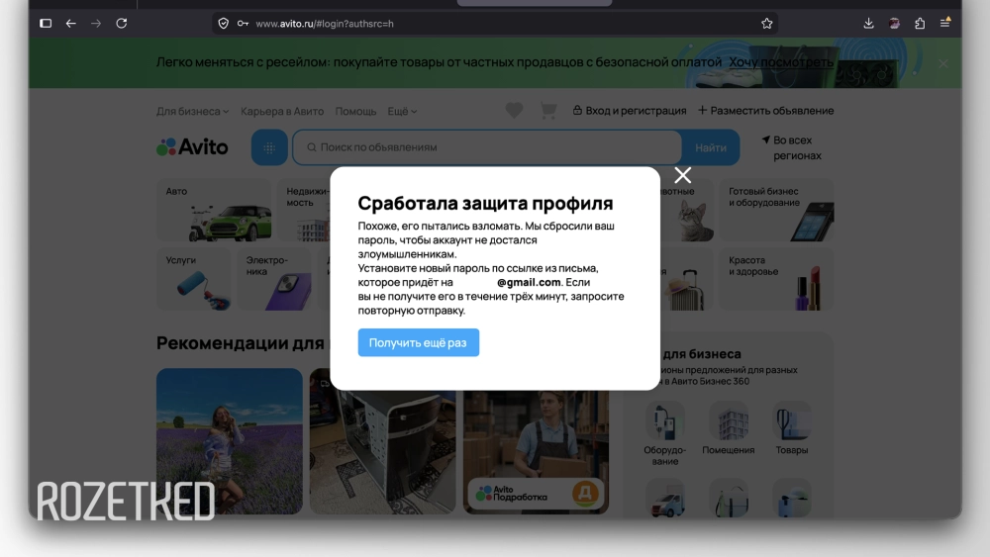
Task: Toggle the browser sidebar icon
Action: [x=46, y=24]
